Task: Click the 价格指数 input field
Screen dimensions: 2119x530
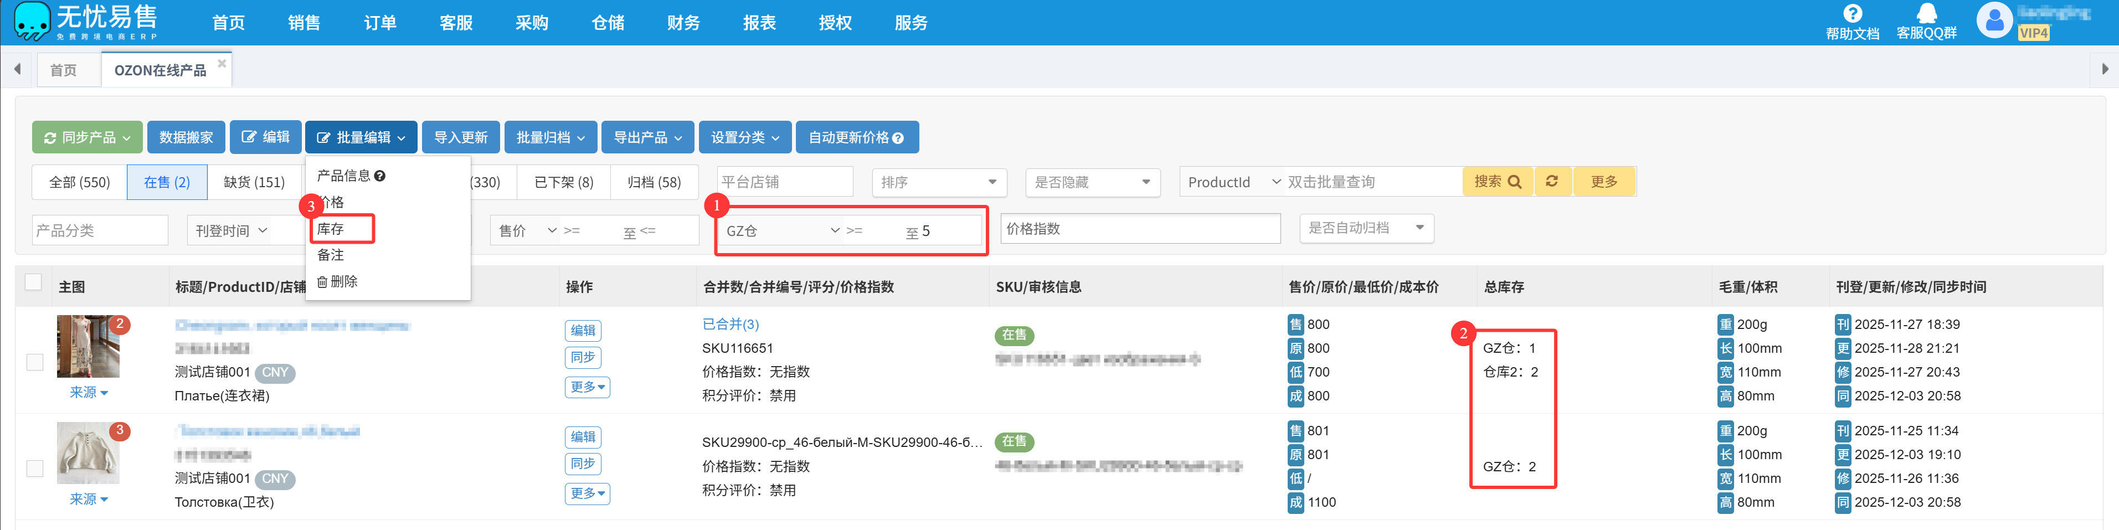Action: tap(1139, 229)
